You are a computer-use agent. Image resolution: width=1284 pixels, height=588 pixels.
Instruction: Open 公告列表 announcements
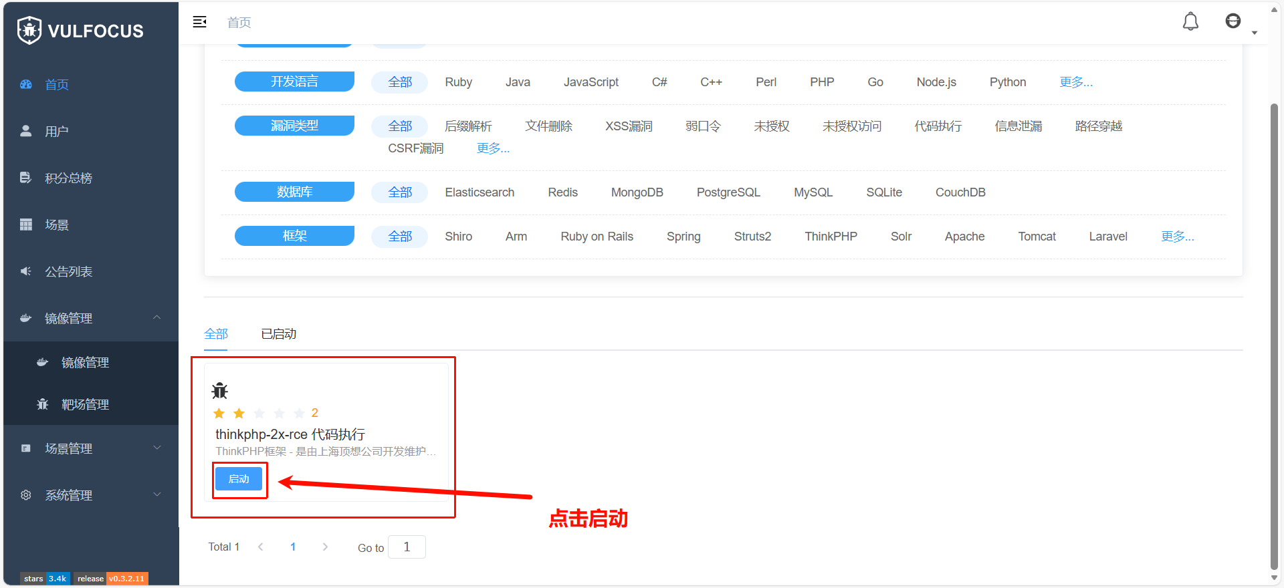coord(68,272)
